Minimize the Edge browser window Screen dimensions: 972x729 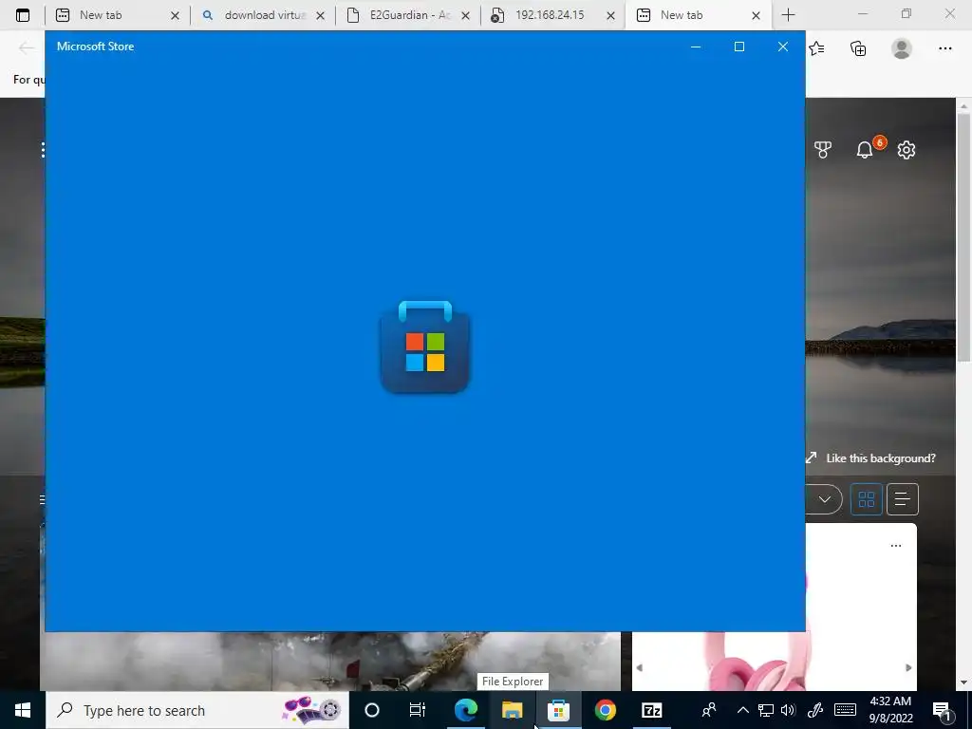862,14
